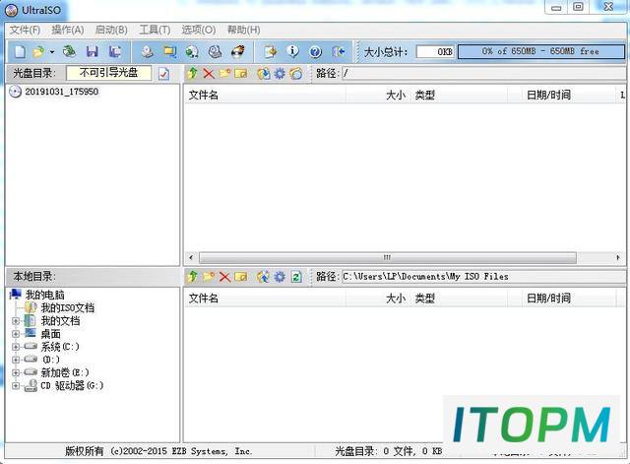Image resolution: width=630 pixels, height=464 pixels.
Task: Click the Hide Local pane icon after the gear
Action: tap(296, 74)
